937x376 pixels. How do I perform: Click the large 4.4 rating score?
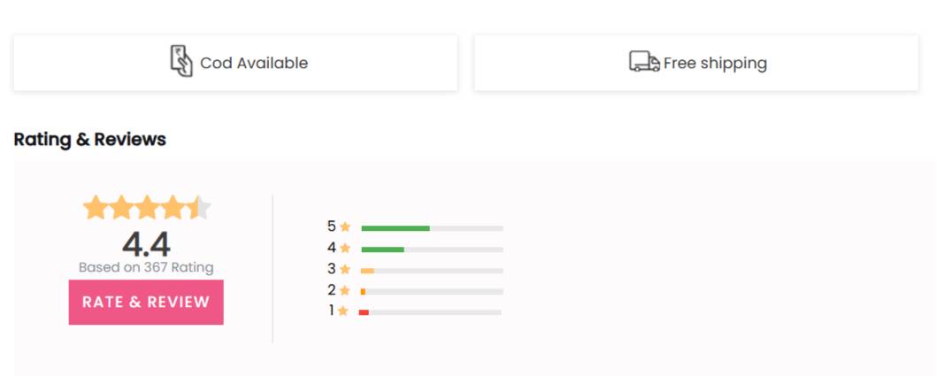pyautogui.click(x=146, y=244)
